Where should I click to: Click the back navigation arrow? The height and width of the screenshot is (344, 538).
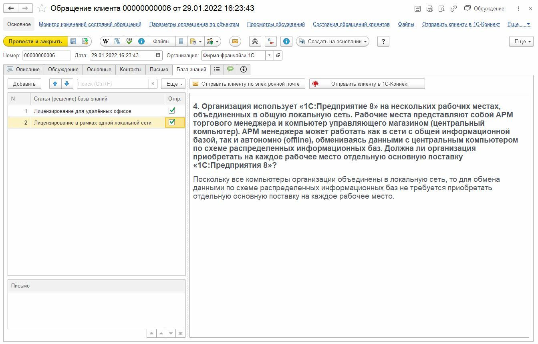pyautogui.click(x=11, y=8)
